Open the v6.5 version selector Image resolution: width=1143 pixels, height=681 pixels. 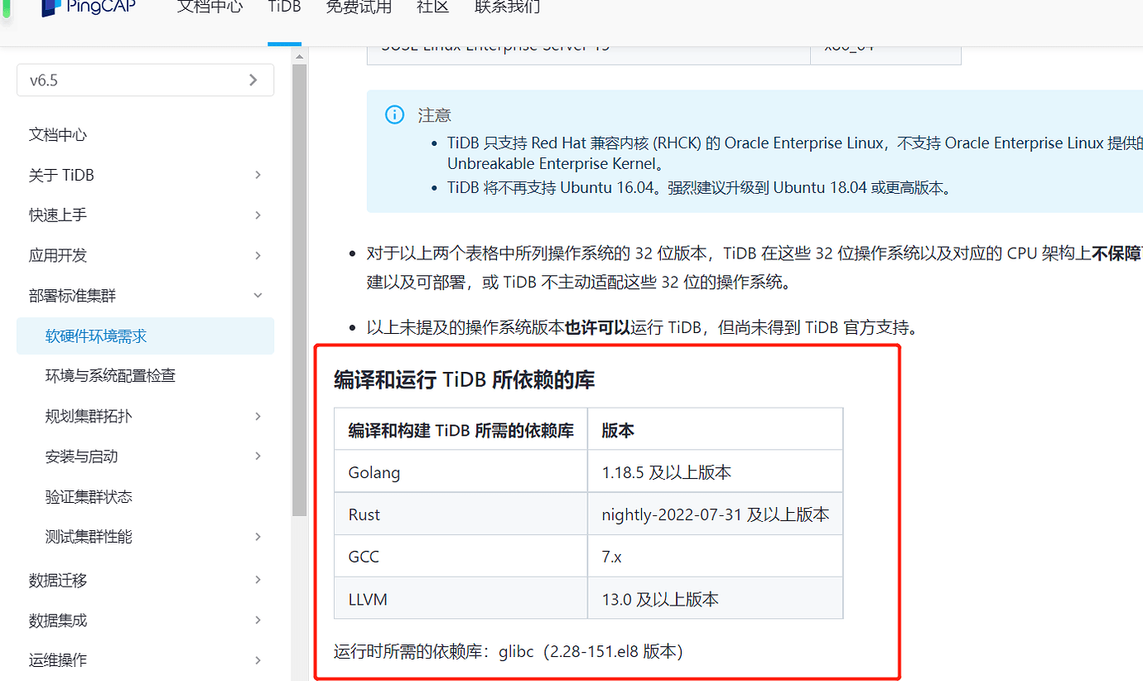point(145,80)
